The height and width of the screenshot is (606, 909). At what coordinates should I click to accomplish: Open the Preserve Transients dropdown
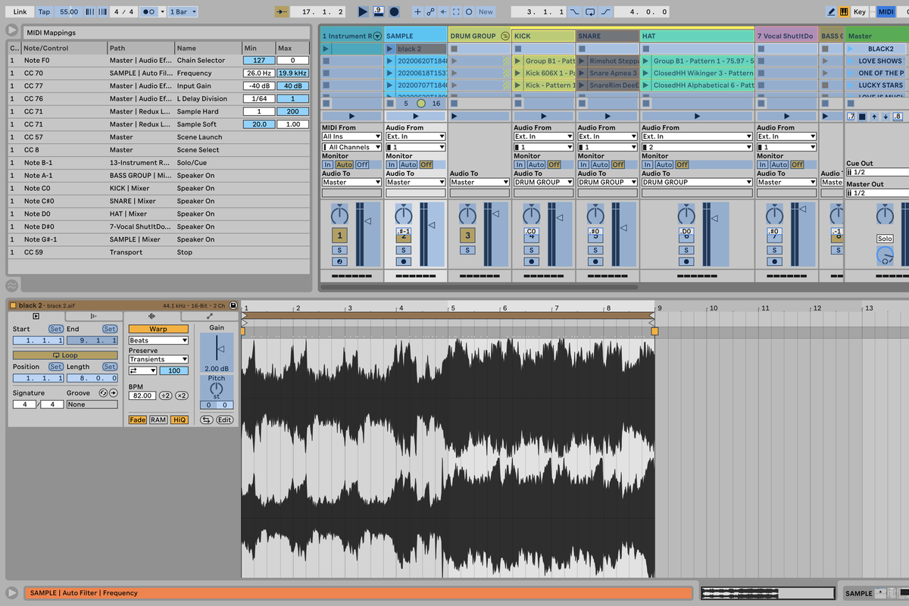click(158, 359)
